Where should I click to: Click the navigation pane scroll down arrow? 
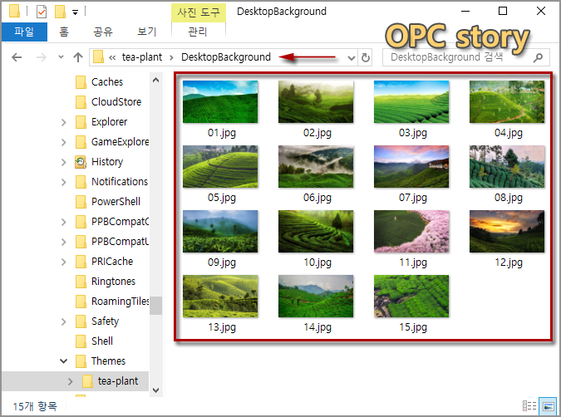click(155, 390)
